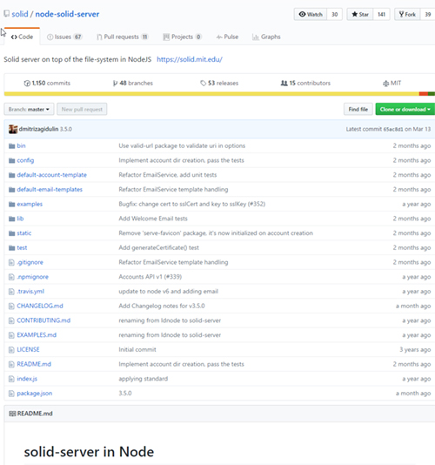Click the branches fork icon
The height and width of the screenshot is (465, 435).
click(x=115, y=84)
